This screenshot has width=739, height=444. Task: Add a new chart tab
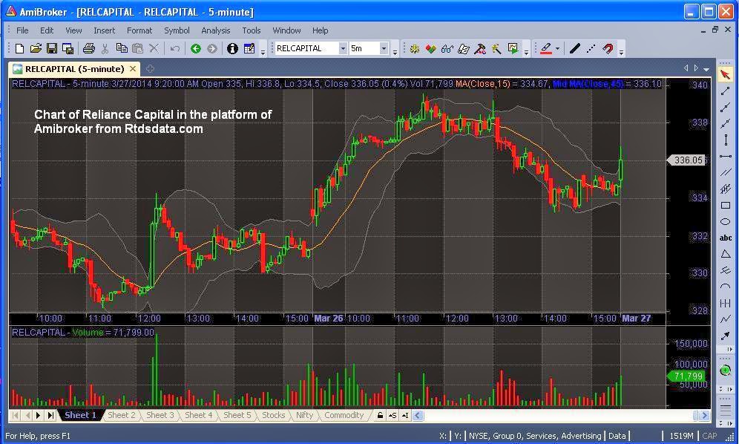[x=150, y=69]
